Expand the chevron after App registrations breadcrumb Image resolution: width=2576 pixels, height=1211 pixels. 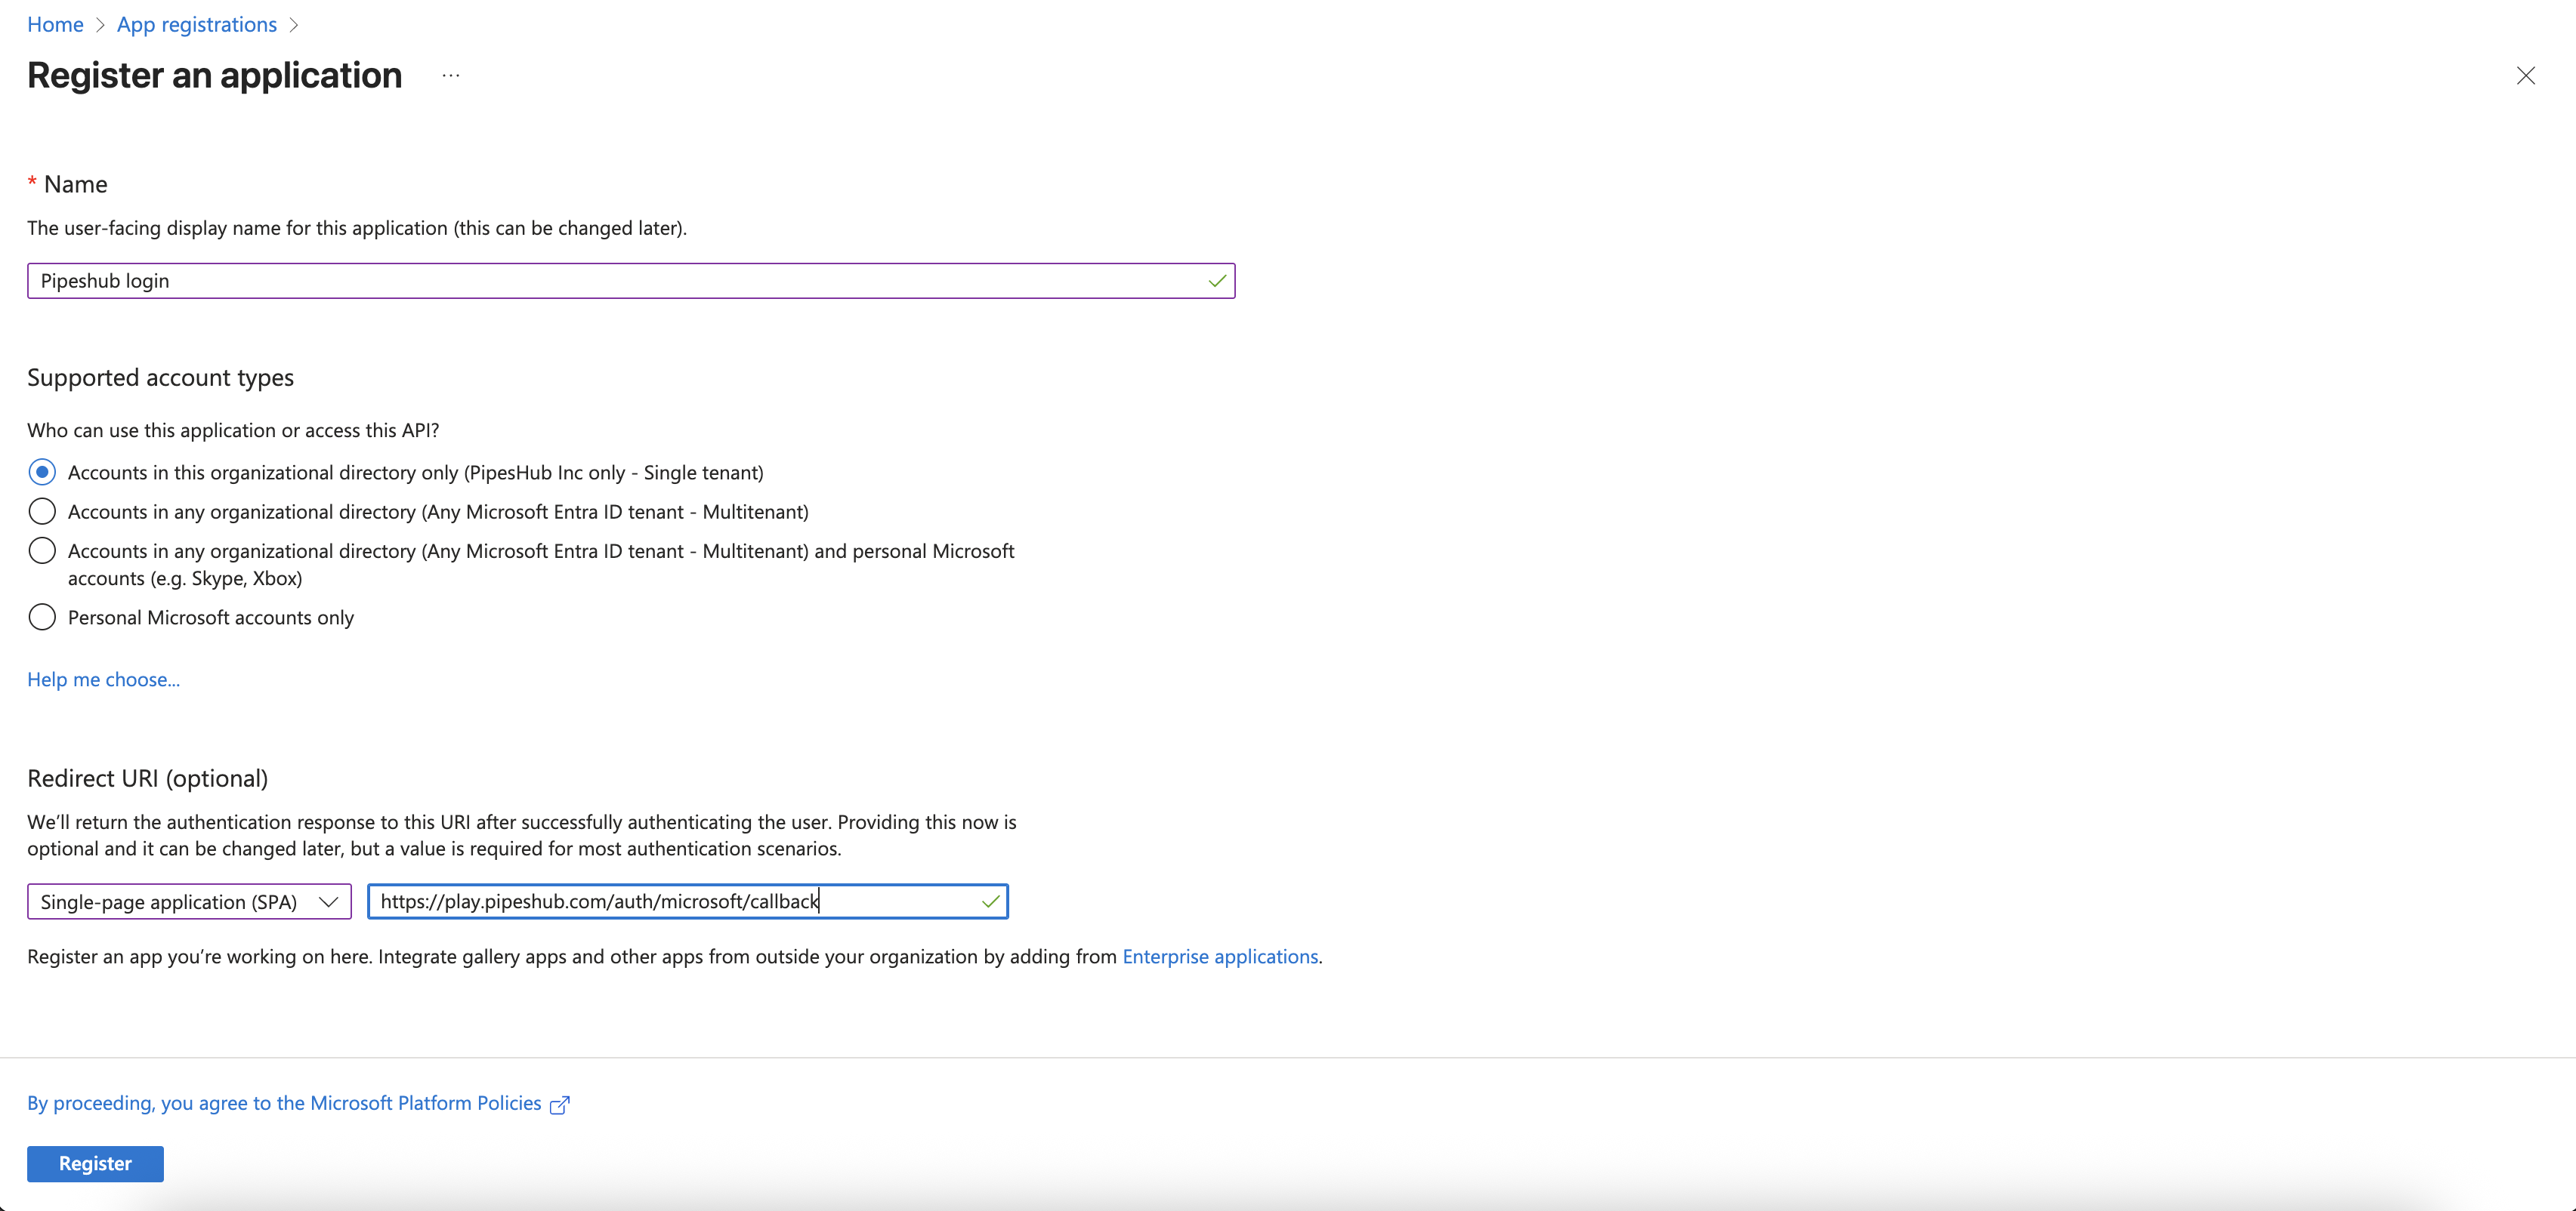(x=293, y=24)
